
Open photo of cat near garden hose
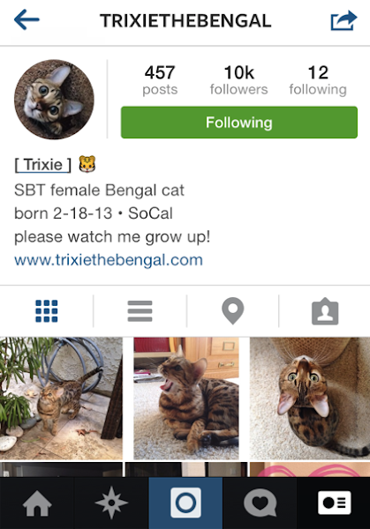coord(61,399)
